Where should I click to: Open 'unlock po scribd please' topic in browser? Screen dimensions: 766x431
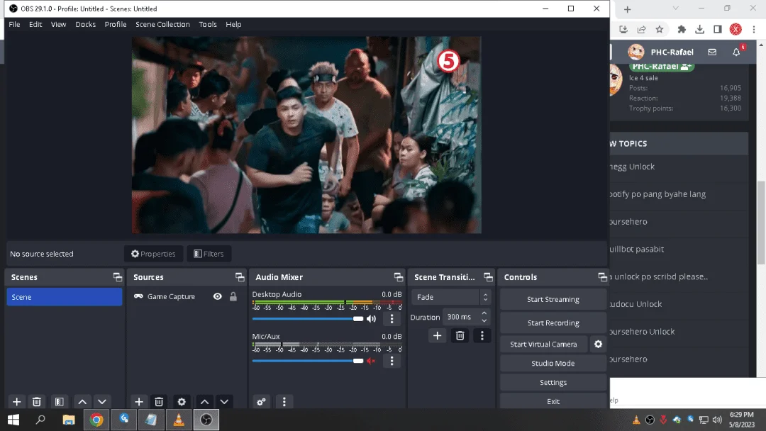pos(657,276)
